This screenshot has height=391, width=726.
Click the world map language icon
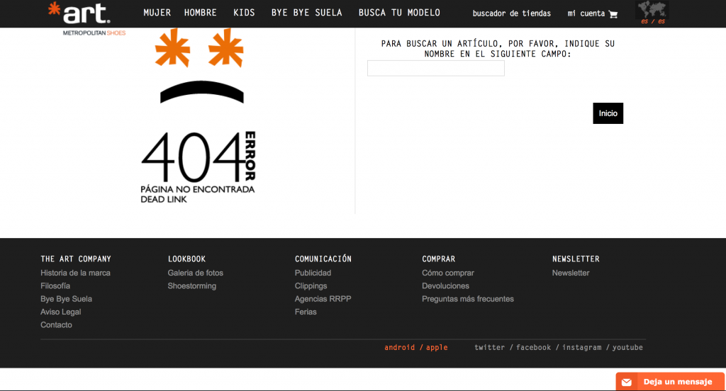click(x=652, y=11)
